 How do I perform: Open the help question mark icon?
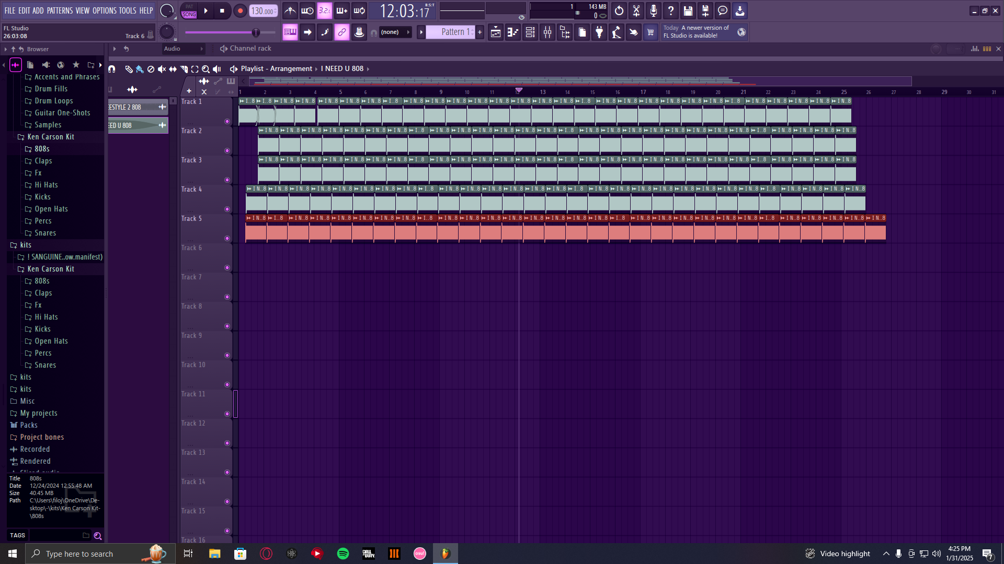tap(670, 10)
